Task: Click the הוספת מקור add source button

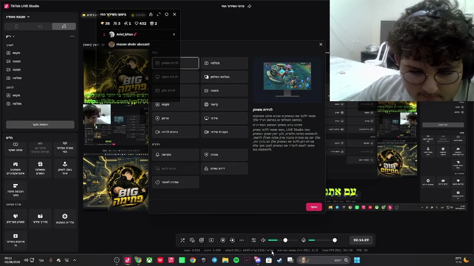Action: point(40,125)
